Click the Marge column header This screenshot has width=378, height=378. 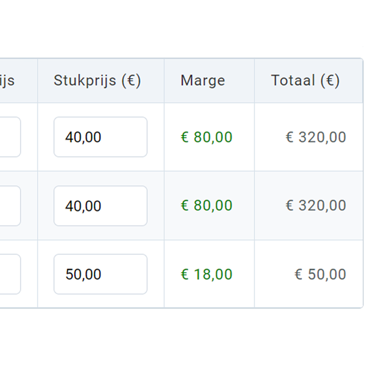click(x=203, y=81)
